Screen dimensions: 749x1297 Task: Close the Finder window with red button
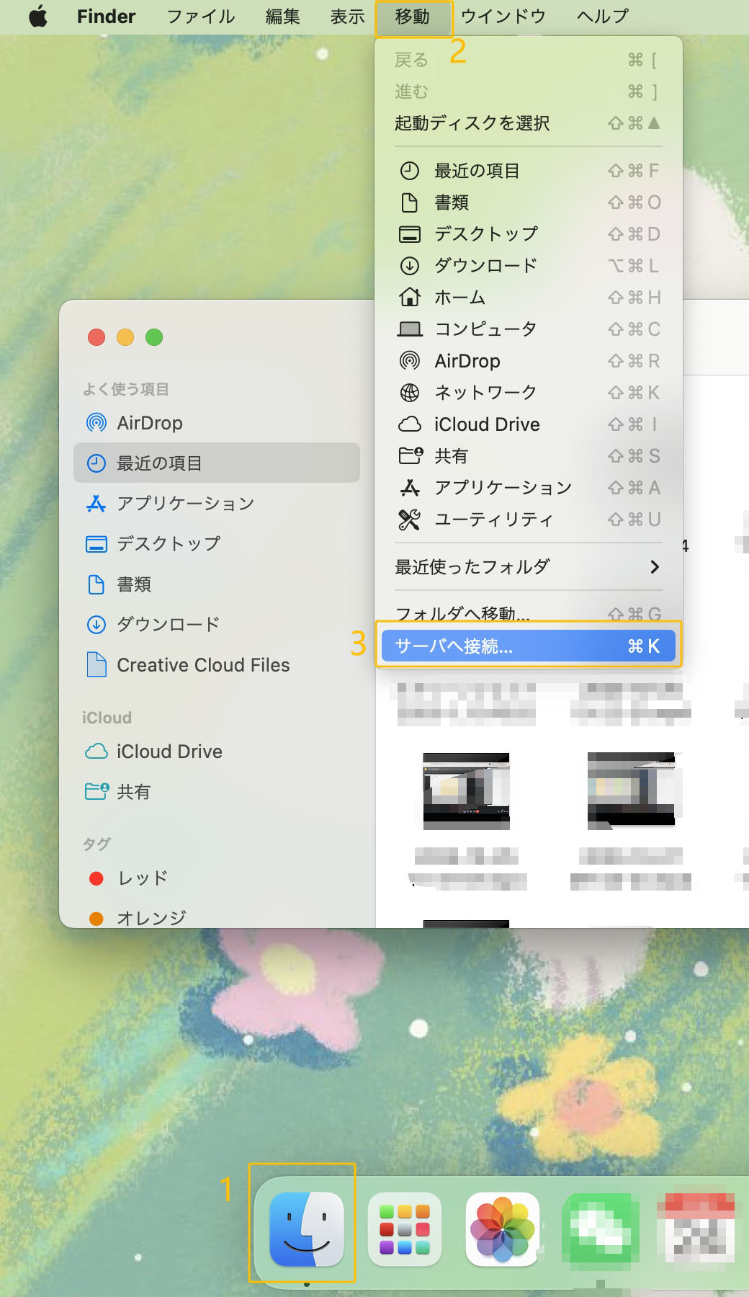[x=97, y=337]
